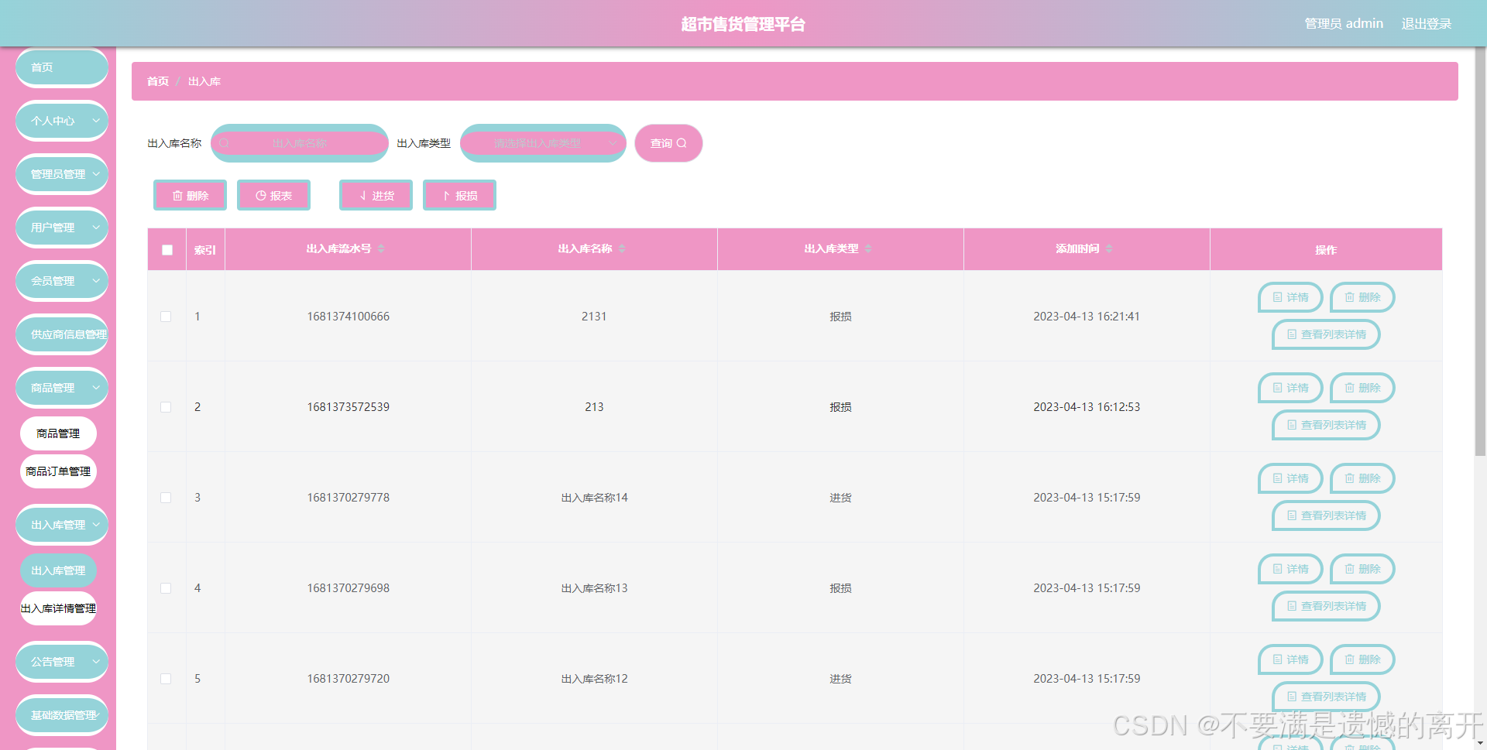Open 供应商信息管理 in the sidebar
Viewport: 1487px width, 750px height.
62,334
